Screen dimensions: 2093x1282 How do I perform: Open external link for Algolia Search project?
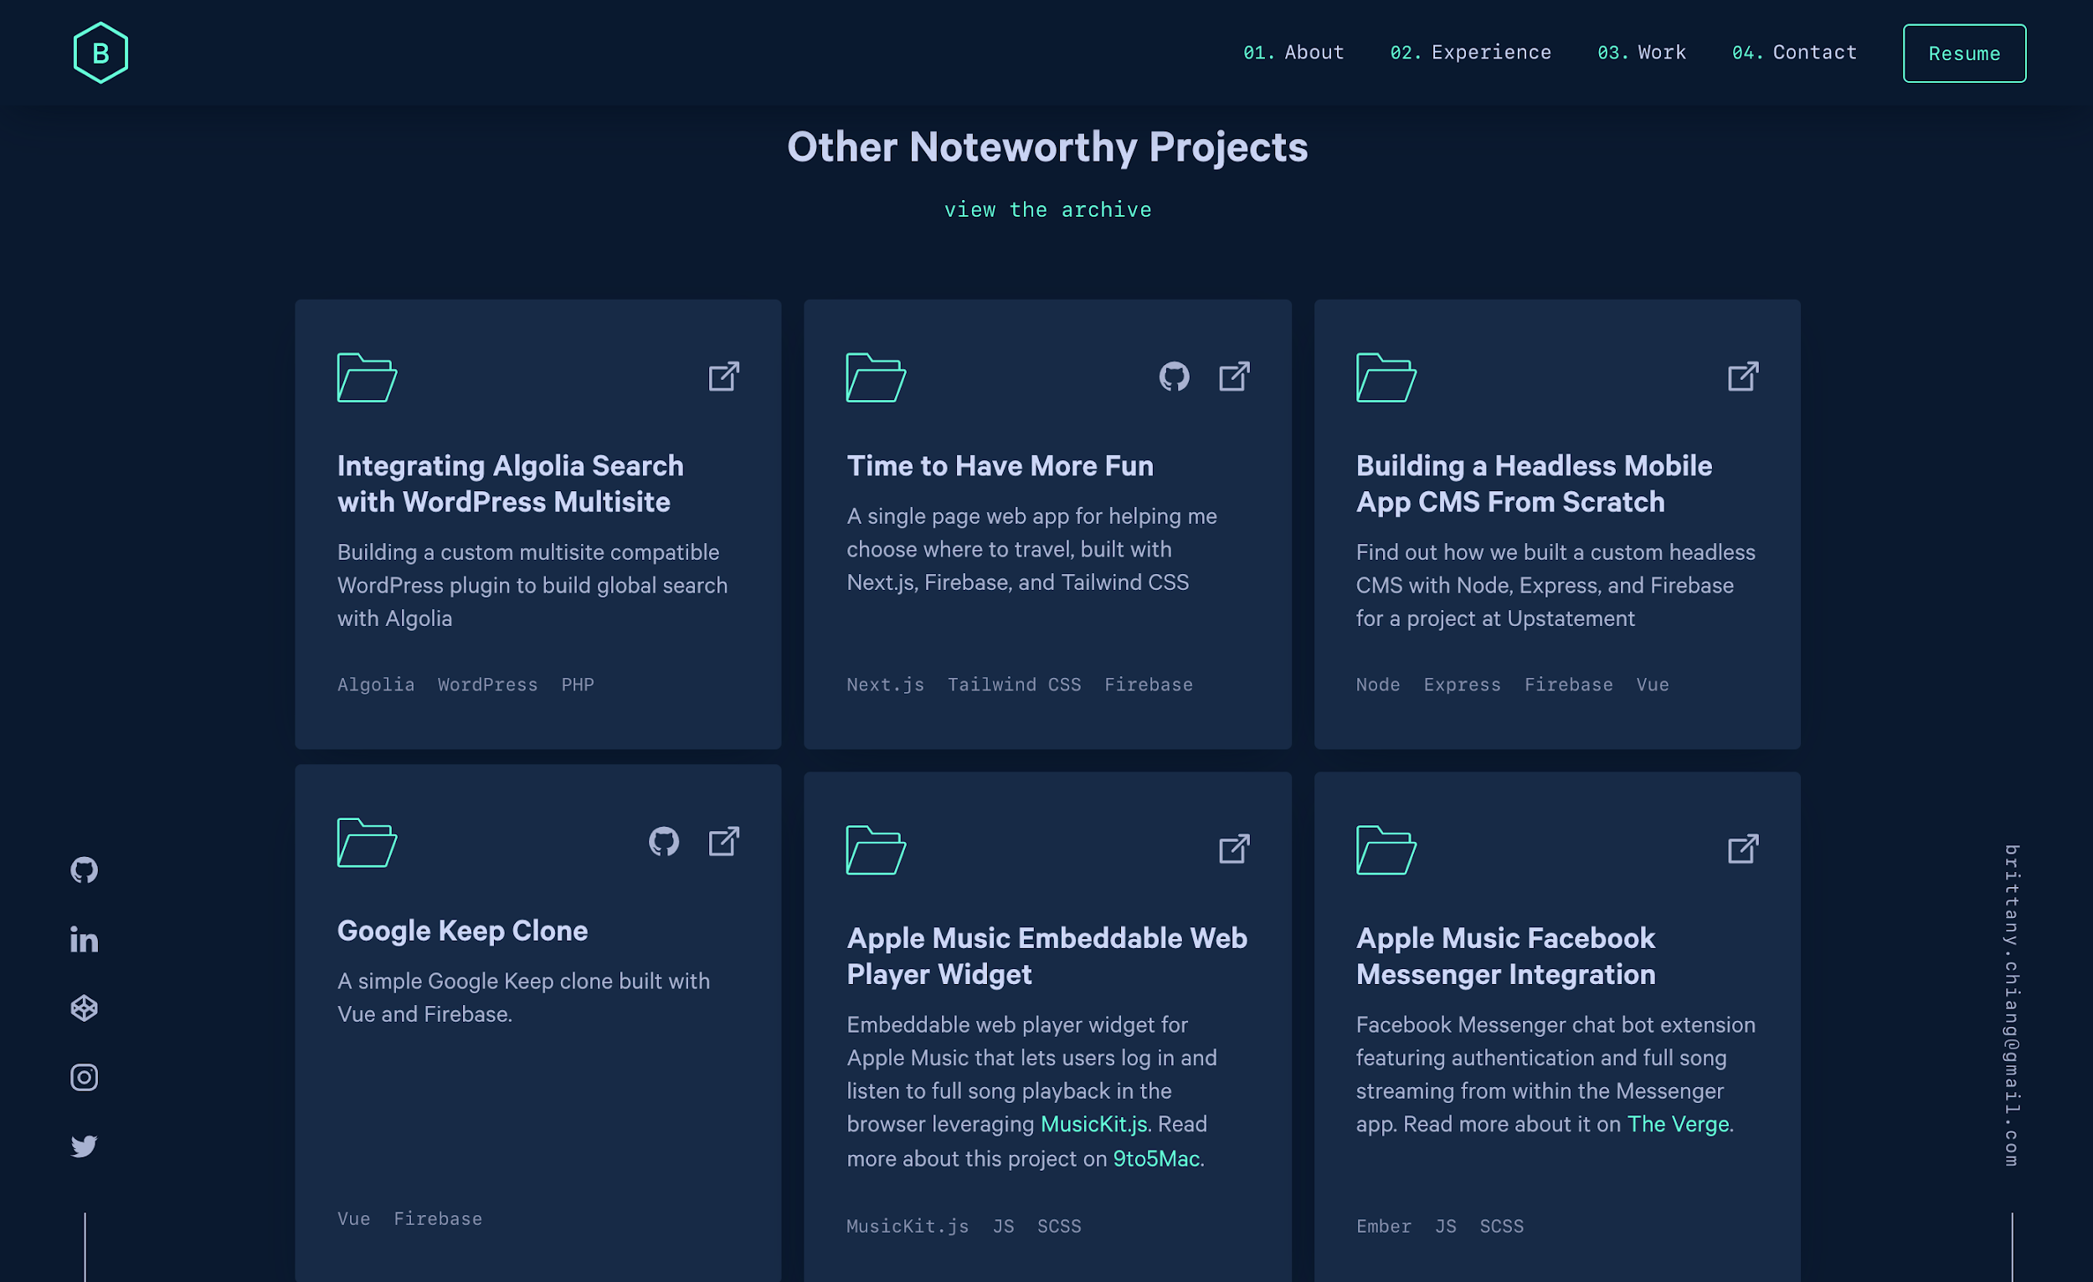tap(723, 376)
